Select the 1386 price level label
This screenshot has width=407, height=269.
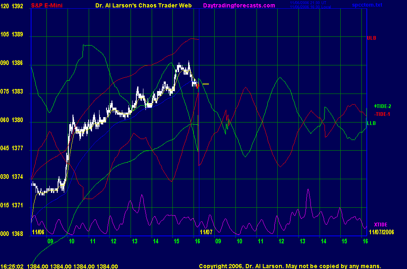(18, 63)
